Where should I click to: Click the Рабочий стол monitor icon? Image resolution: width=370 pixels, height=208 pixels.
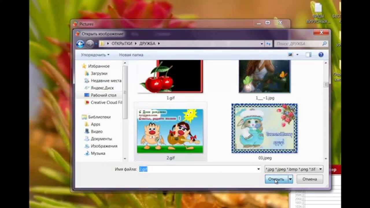(x=87, y=95)
